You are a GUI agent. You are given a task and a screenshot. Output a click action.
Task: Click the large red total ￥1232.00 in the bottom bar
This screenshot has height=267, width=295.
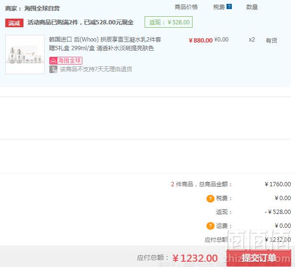[195, 258]
